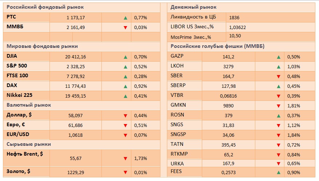The width and height of the screenshot is (319, 181).
Task: Click the DJIA value 20 412,16
Action: pos(76,57)
